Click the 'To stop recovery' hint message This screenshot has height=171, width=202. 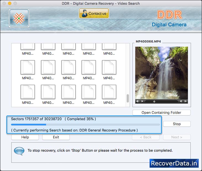pos(100,151)
